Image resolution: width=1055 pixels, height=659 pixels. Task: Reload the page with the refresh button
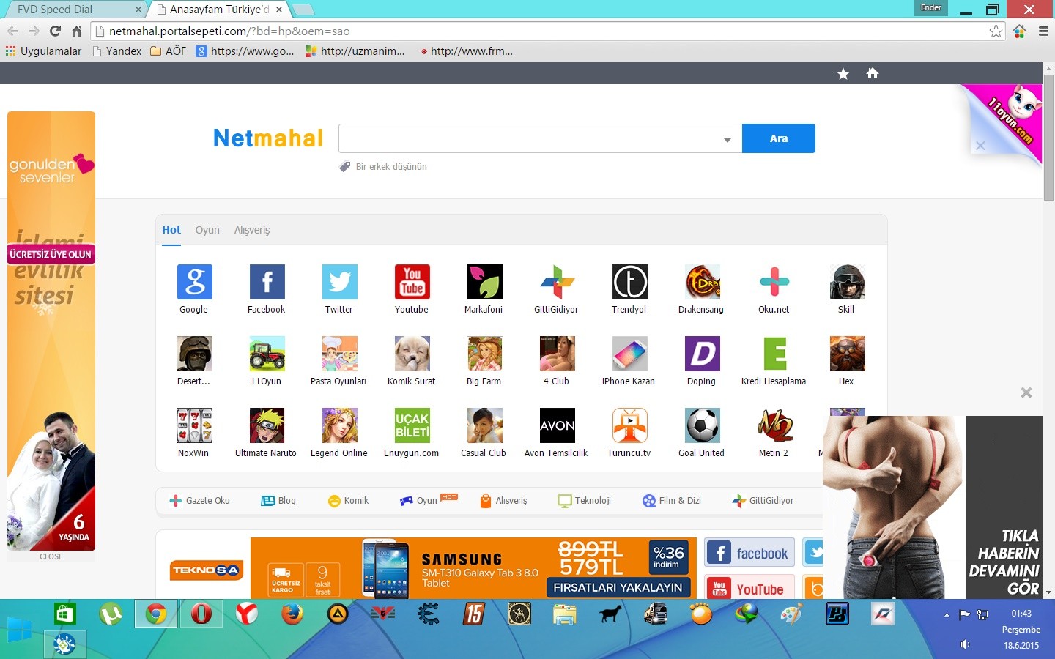coord(55,31)
